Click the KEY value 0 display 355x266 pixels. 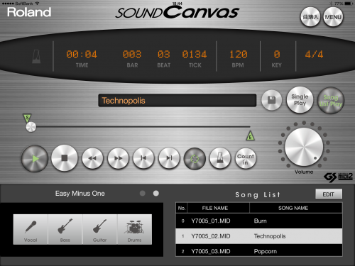(x=277, y=55)
